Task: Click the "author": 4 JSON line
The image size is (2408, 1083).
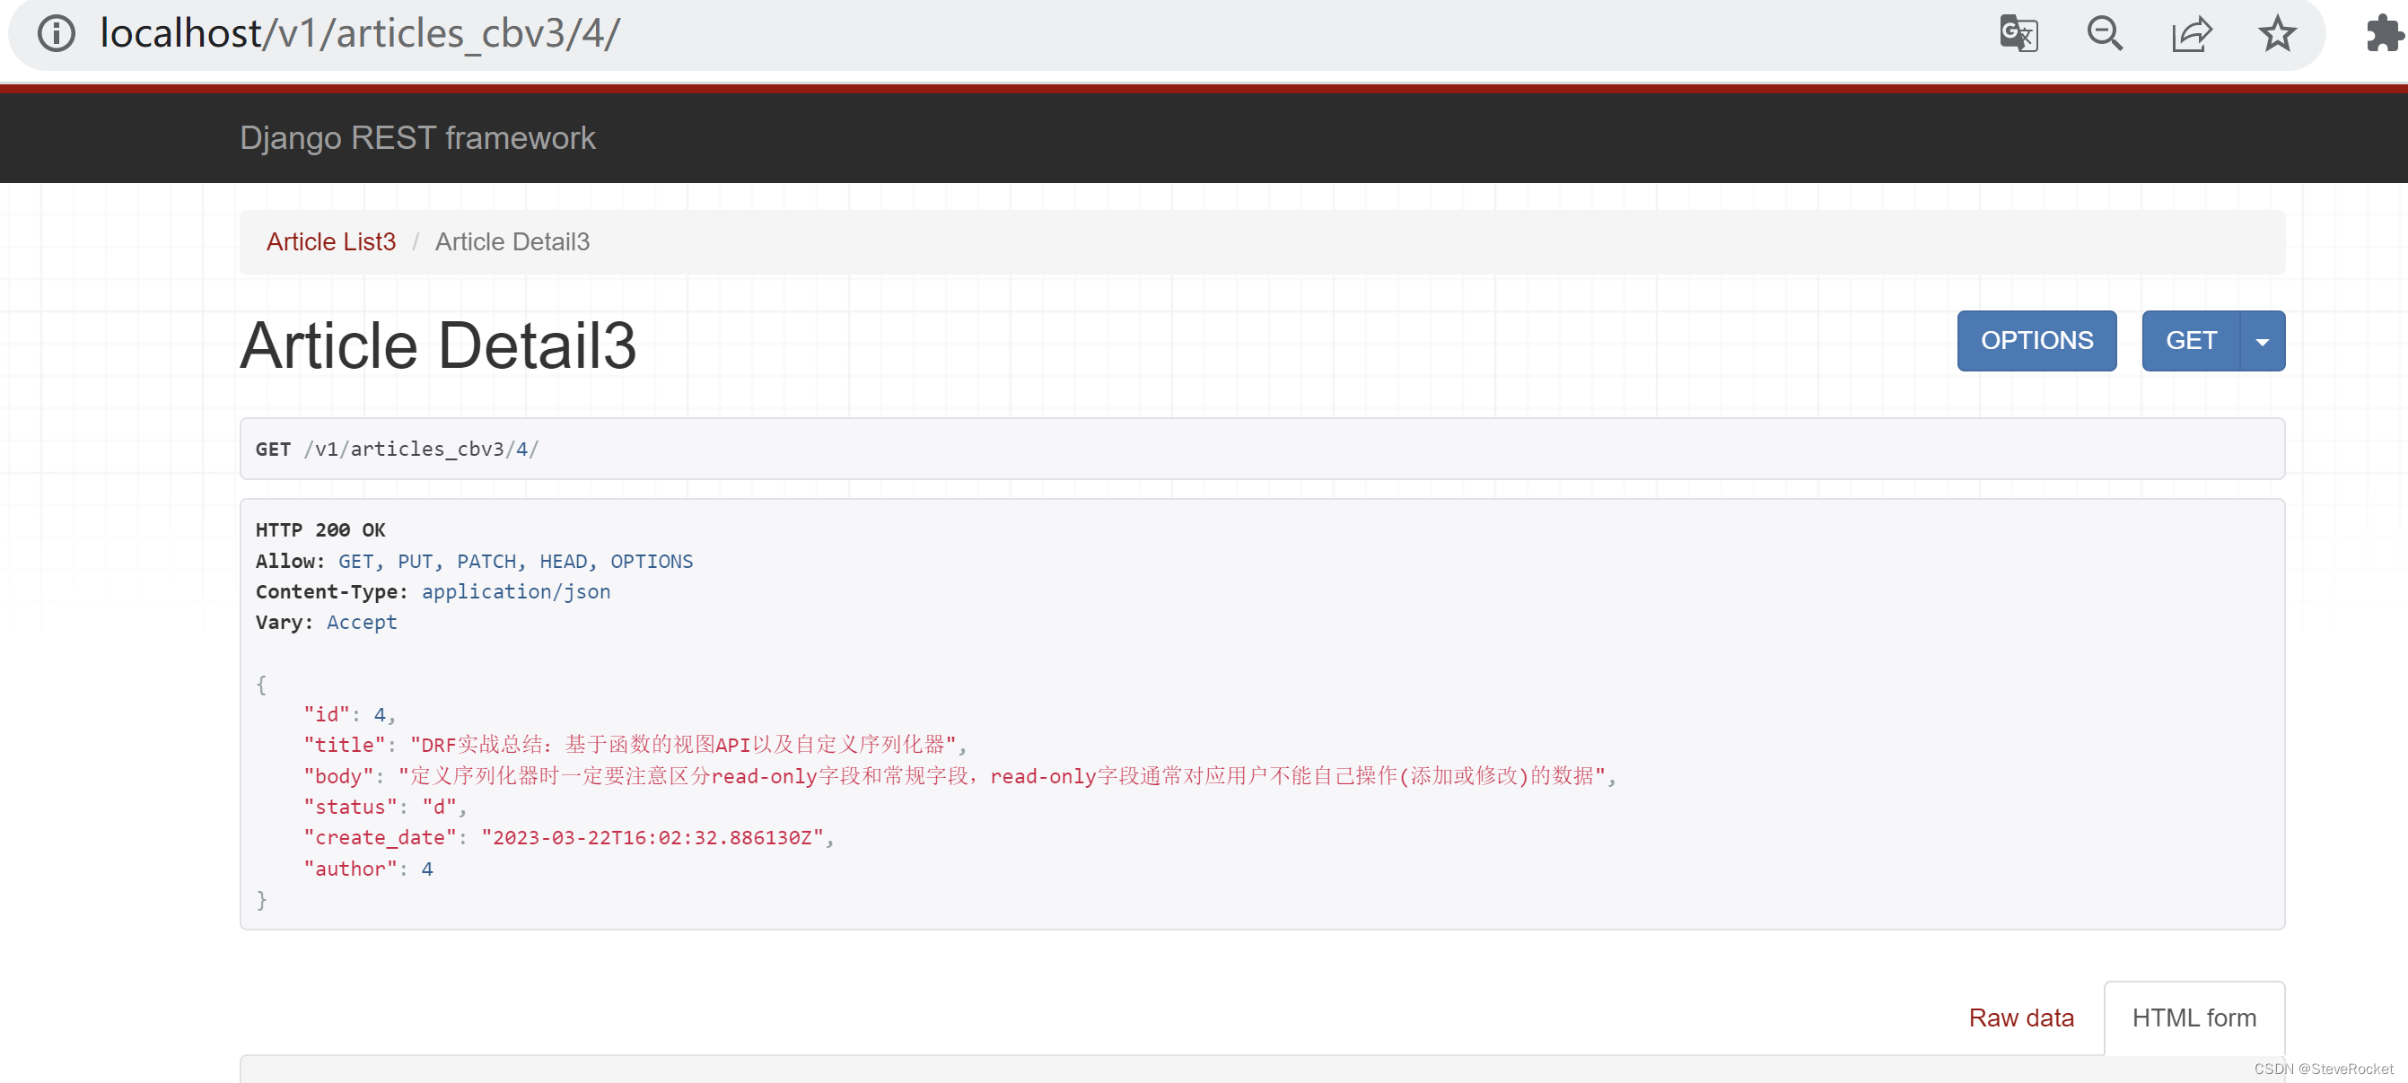Action: pos(368,869)
